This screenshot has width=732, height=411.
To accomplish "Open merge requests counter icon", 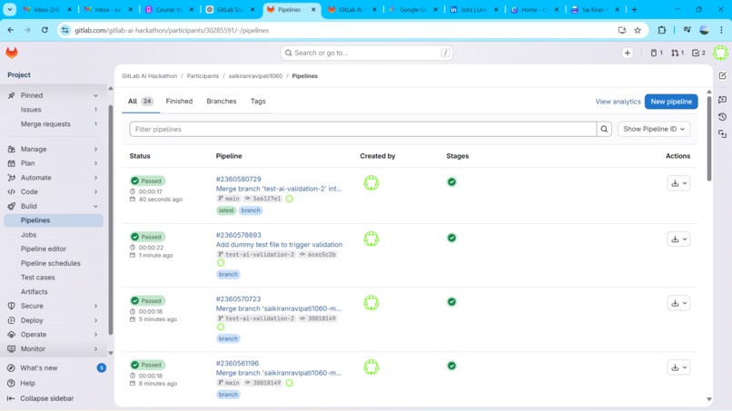I will pos(678,54).
